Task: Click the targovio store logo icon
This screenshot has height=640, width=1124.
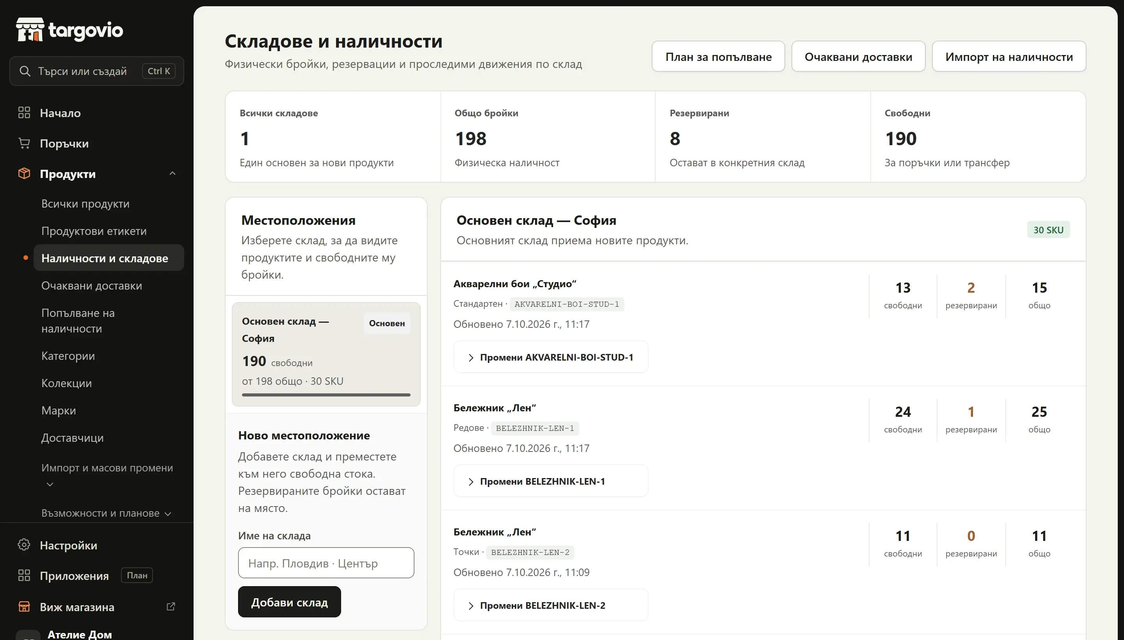Action: tap(30, 30)
